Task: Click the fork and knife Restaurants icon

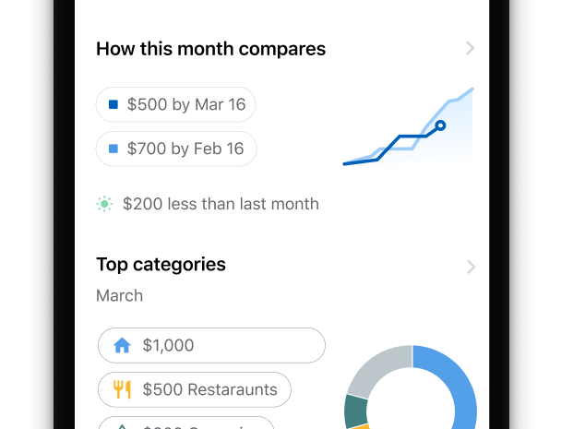Action: (122, 389)
